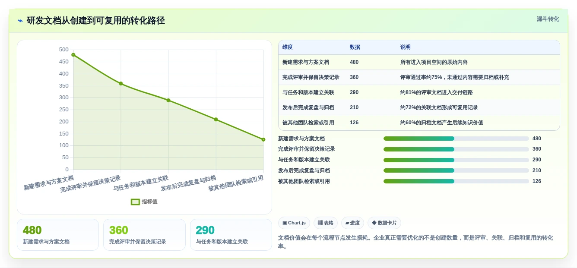Click progress bar for 发布后完成复盘与归档
Image resolution: width=577 pixels, height=268 pixels.
click(x=456, y=170)
